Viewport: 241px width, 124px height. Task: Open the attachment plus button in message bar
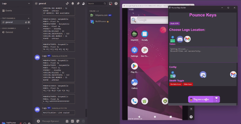point(38,121)
